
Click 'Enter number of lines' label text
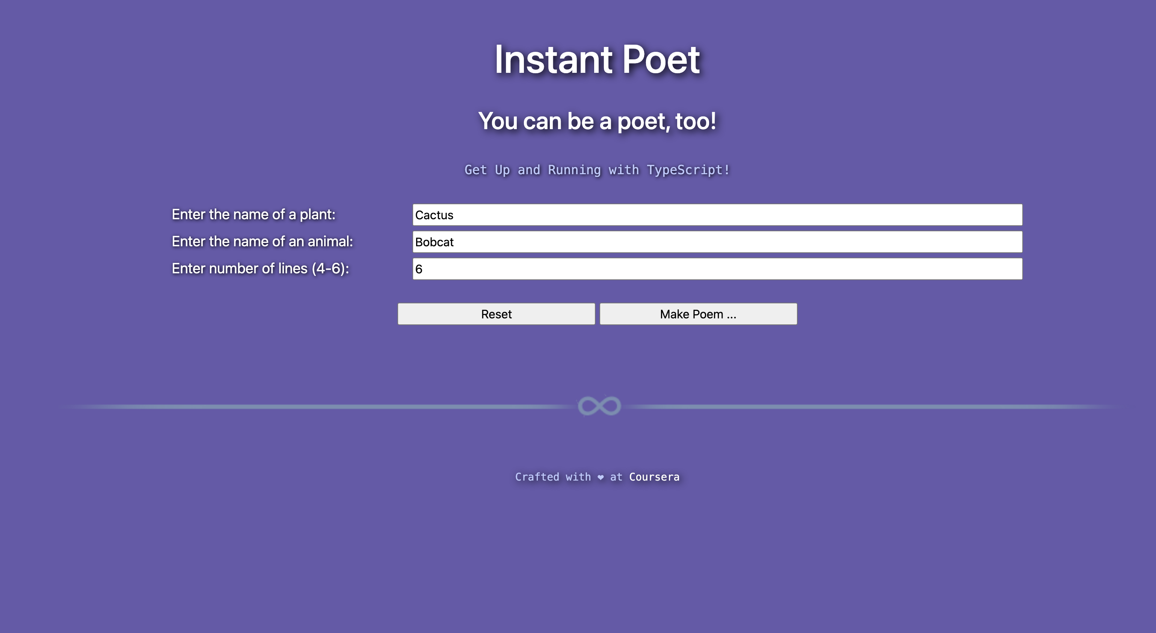tap(240, 268)
